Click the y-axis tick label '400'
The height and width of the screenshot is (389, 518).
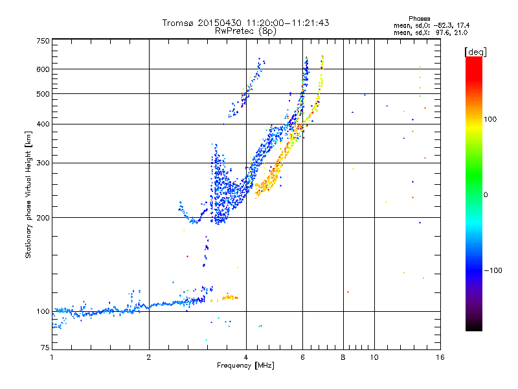(43, 124)
